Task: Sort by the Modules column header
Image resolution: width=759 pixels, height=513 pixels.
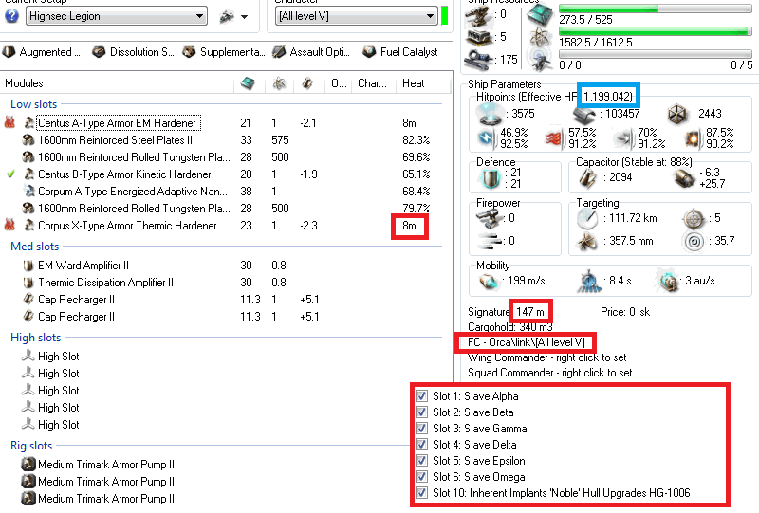Action: (x=24, y=83)
